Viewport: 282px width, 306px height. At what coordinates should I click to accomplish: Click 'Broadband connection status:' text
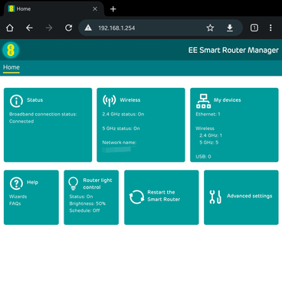pyautogui.click(x=43, y=114)
